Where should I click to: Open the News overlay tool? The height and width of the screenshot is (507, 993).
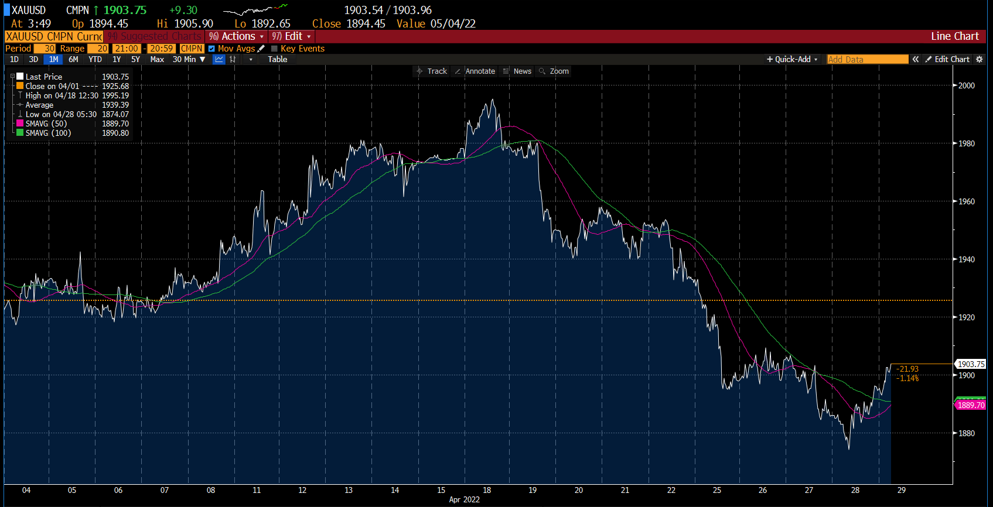(x=517, y=71)
